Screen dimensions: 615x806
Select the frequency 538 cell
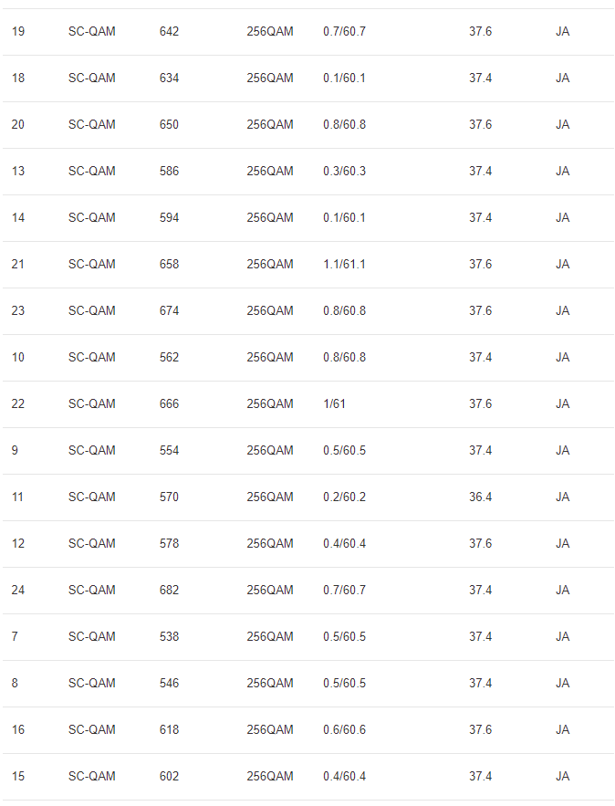tap(169, 637)
